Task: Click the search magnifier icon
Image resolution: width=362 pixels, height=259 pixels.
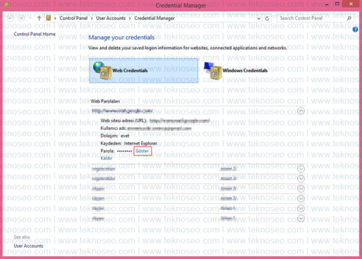Action: [x=350, y=18]
